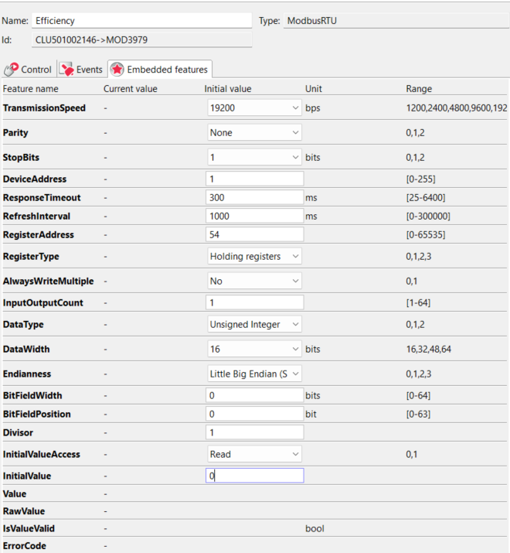This screenshot has height=553, width=510.
Task: Select the Parity feature name
Action: (15, 133)
